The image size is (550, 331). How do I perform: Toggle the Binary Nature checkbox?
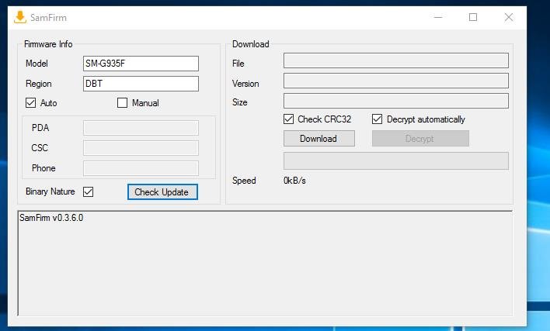88,191
